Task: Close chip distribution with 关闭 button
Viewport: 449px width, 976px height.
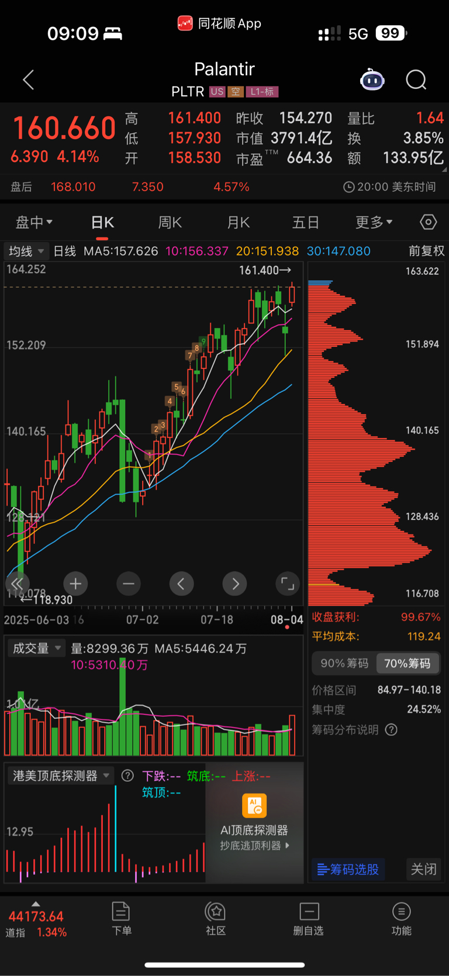Action: [x=423, y=869]
